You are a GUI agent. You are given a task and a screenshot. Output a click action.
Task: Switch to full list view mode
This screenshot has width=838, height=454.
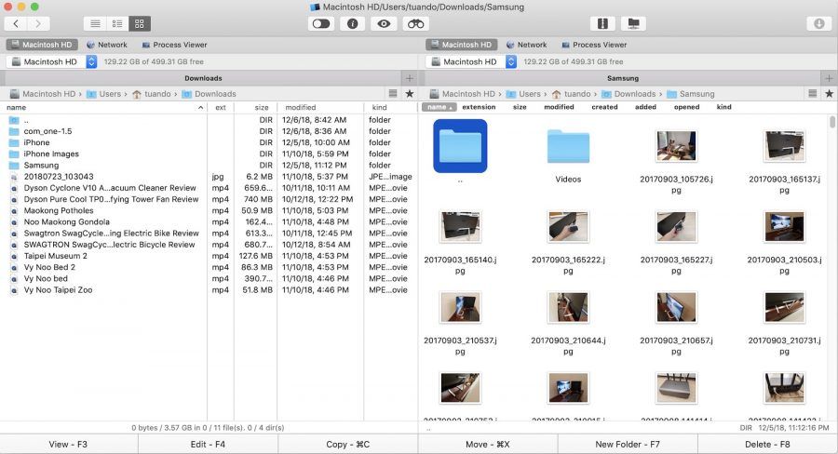(94, 23)
